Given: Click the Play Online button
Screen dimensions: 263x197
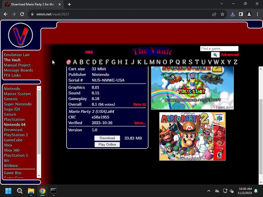Looking at the screenshot, I should click(x=107, y=144).
